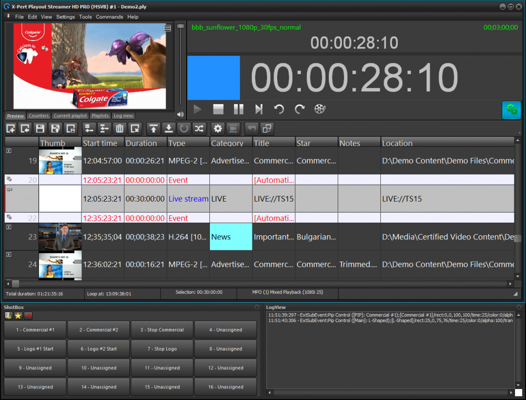Click the film reel icon
The height and width of the screenshot is (400, 526).
[320, 109]
